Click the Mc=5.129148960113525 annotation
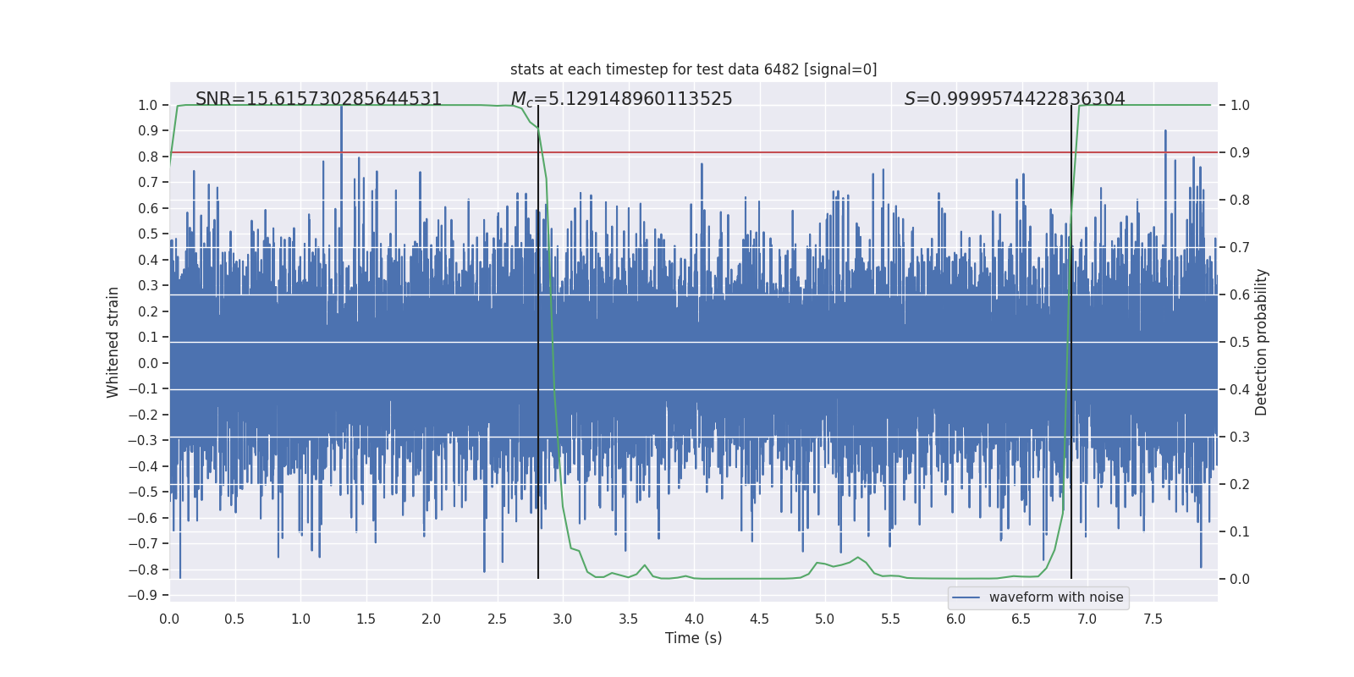Screen dimensions: 1354x677 tap(622, 99)
